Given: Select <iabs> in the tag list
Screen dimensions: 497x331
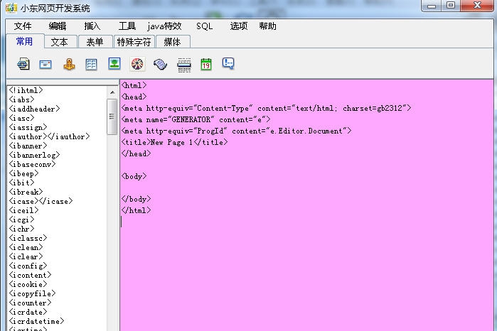Looking at the screenshot, I should click(21, 99).
